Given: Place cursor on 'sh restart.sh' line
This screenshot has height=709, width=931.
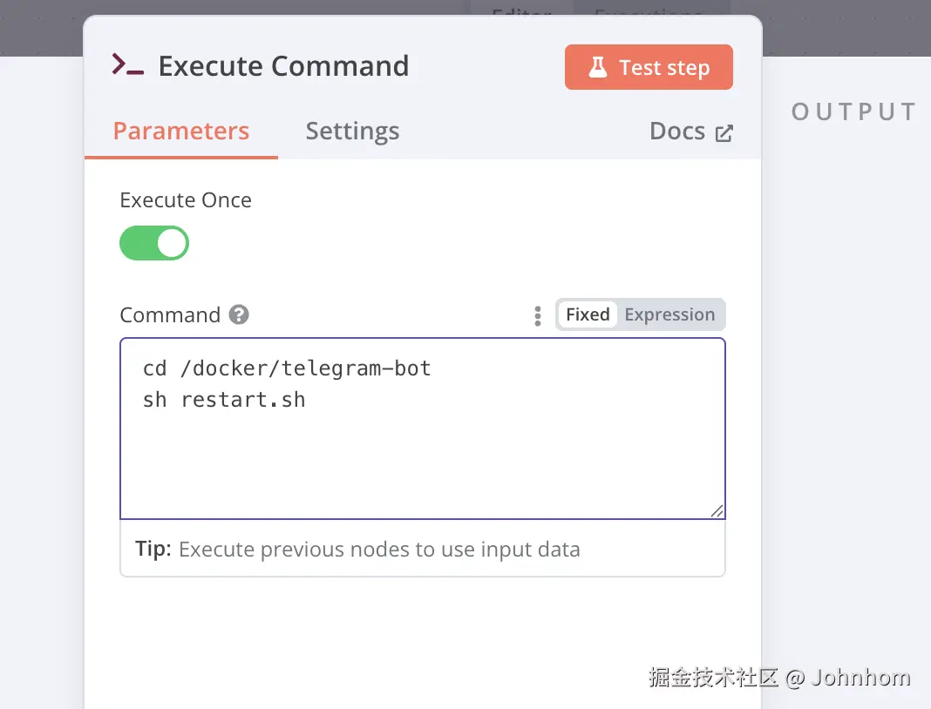Looking at the screenshot, I should [224, 401].
